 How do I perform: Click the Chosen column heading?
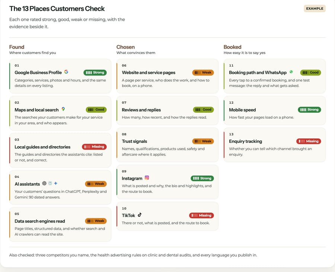point(125,47)
